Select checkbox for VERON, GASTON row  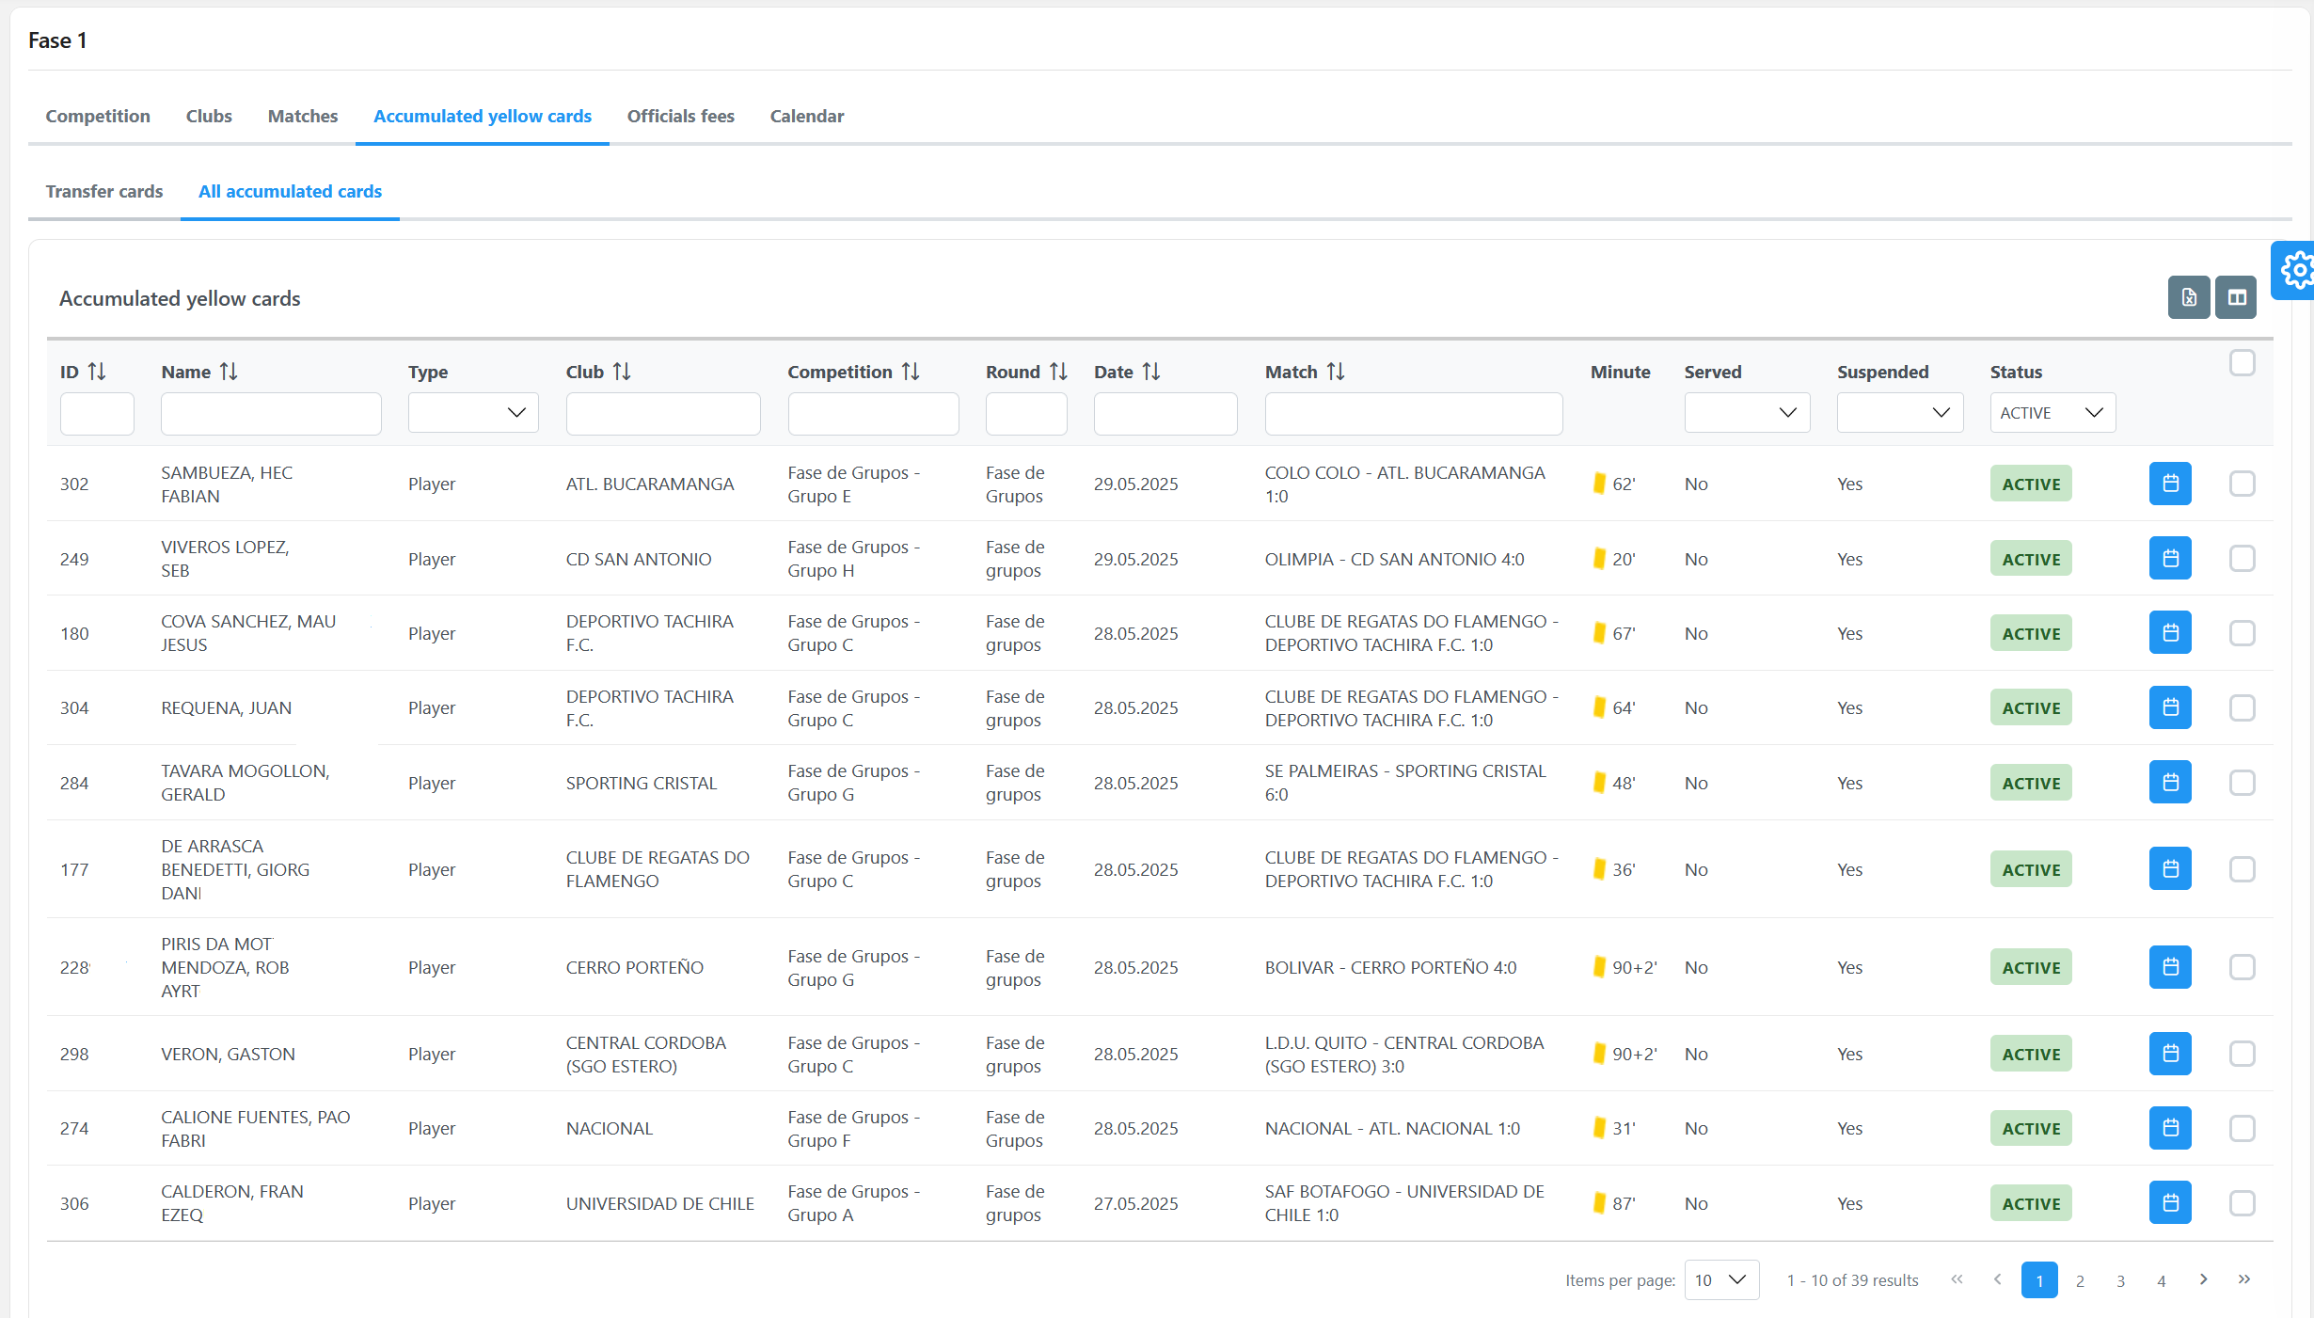(x=2243, y=1054)
